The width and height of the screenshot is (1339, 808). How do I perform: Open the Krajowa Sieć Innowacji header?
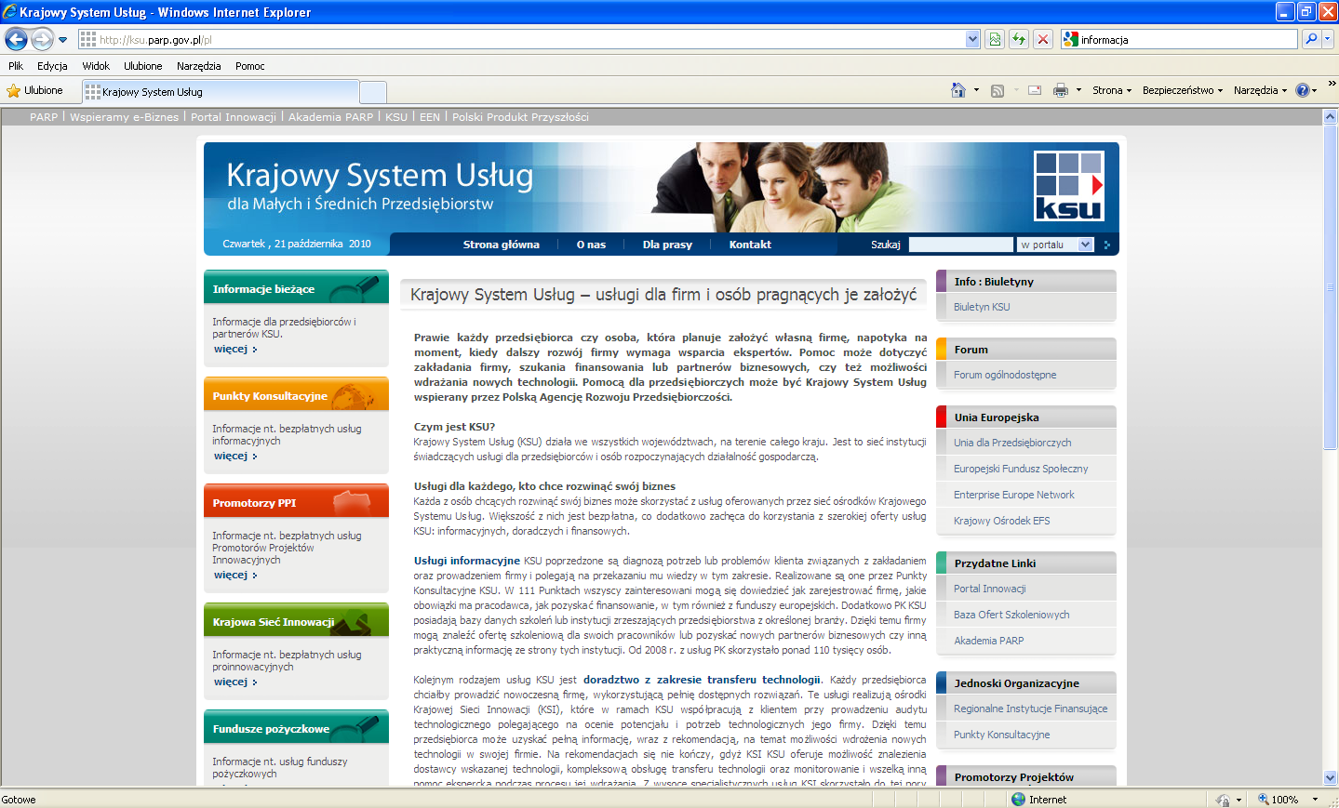pyautogui.click(x=296, y=620)
